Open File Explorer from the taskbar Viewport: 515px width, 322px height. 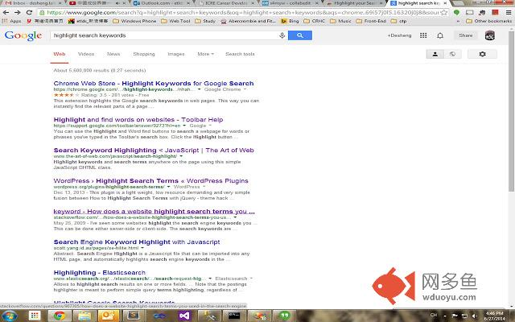(x=84, y=316)
